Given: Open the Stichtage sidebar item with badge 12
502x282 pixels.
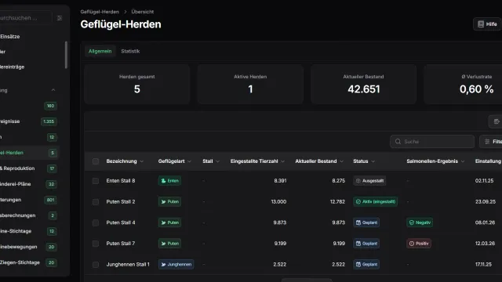Looking at the screenshot, I should pyautogui.click(x=30, y=231).
